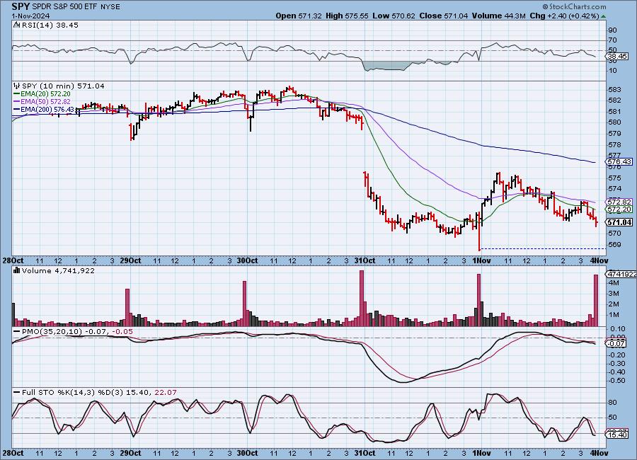Click the 572.82 price tag on axis
The image size is (637, 460).
click(620, 202)
